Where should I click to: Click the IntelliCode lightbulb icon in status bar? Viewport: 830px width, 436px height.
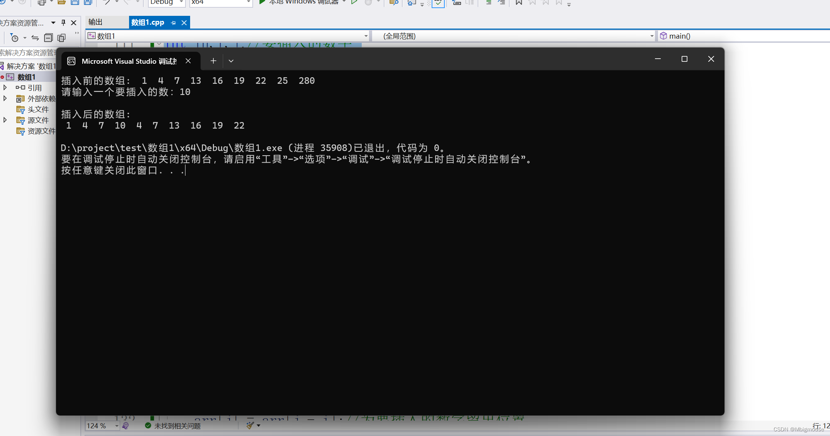(x=125, y=426)
